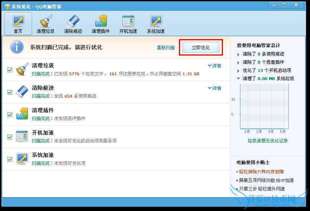Open tip 屏蔽五项网络功能 给XP加速
Viewport: 310px width, 211px height.
tap(266, 180)
